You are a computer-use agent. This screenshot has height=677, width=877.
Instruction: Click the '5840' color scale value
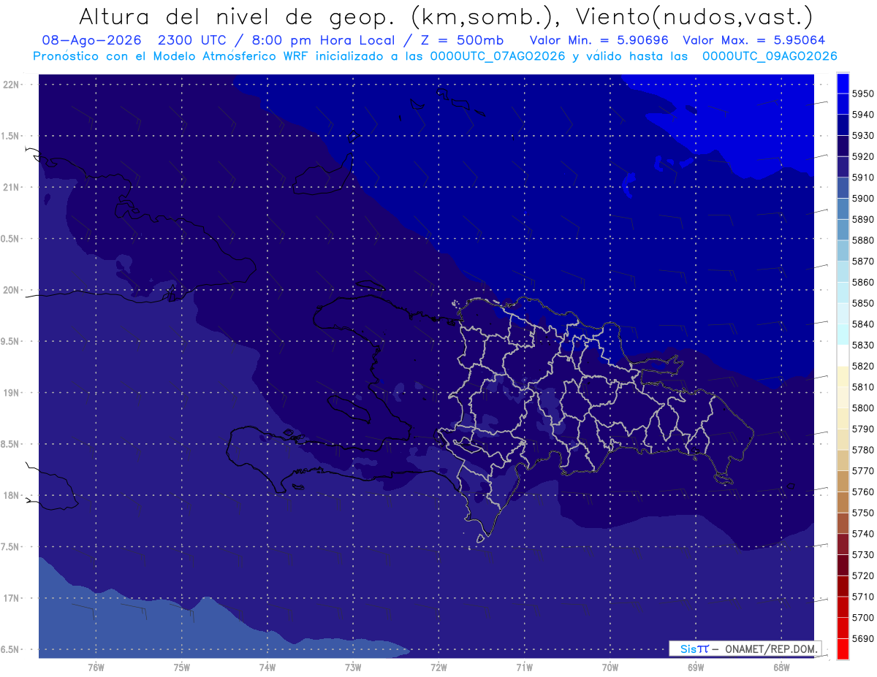coord(863,324)
